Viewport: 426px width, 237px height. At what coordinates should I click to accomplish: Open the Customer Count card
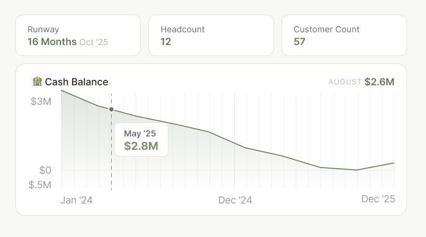344,35
